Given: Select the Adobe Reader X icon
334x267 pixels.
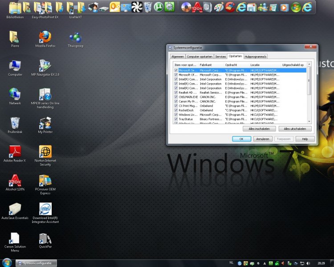Looking at the screenshot, I should pos(15,154).
